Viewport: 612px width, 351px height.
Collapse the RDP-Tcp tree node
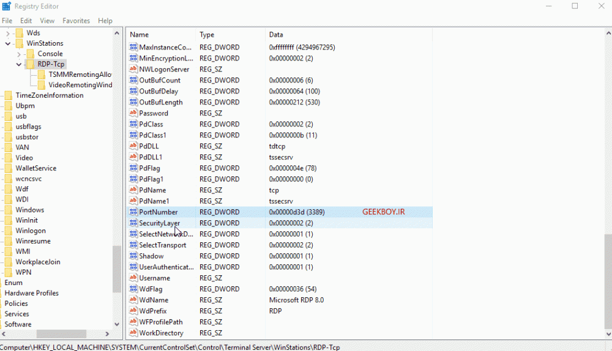(x=19, y=64)
